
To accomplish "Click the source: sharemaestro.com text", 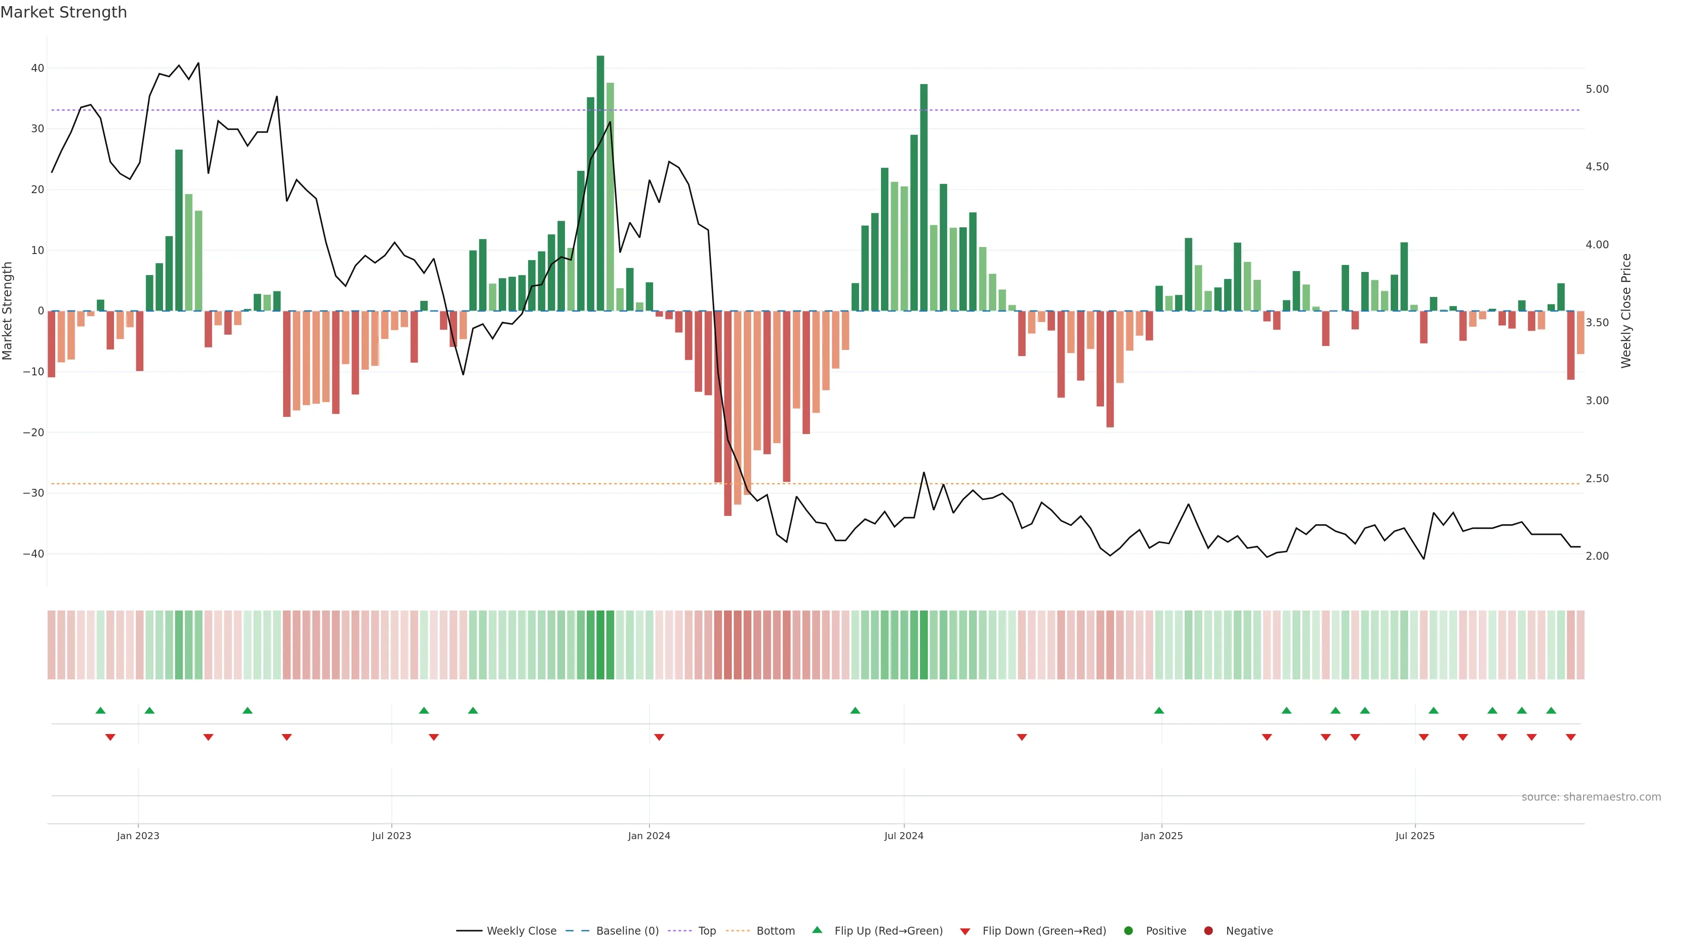I will [x=1591, y=797].
